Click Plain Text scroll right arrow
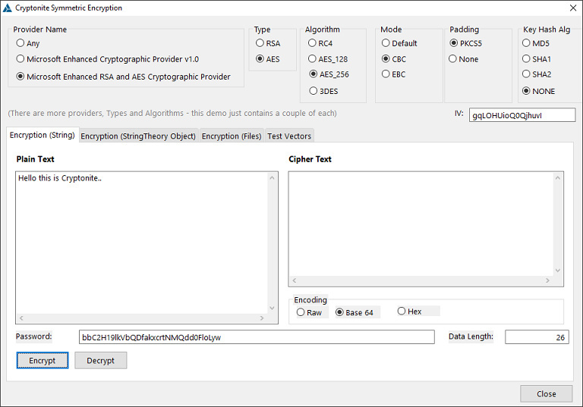The height and width of the screenshot is (407, 583). pos(262,318)
